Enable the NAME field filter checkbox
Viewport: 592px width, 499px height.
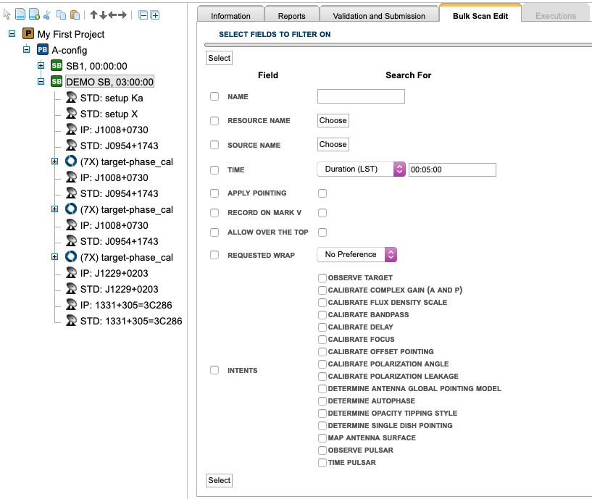[214, 97]
